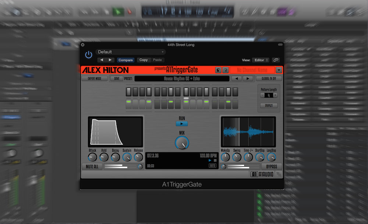368x224 pixels.
Task: Click the Release knob
Action: click(138, 157)
